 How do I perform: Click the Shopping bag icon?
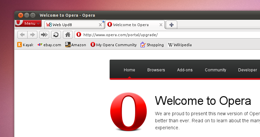pyautogui.click(x=143, y=45)
